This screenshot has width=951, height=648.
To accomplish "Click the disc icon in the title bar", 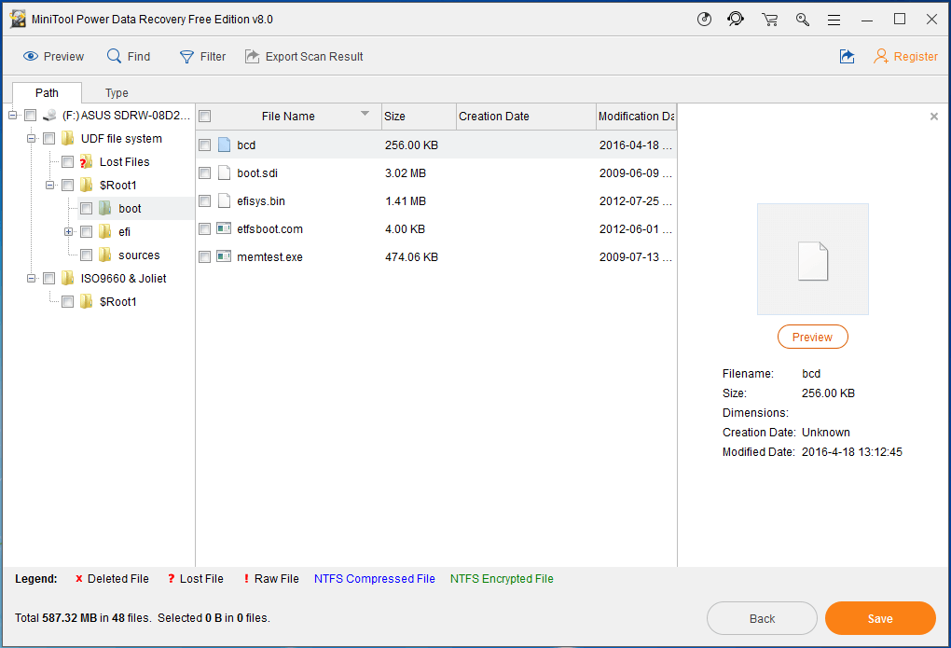I will coord(703,18).
